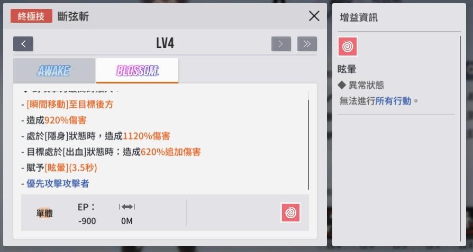The width and height of the screenshot is (473, 252).
Task: Click the 終極技 red skill type badge
Action: 31,16
